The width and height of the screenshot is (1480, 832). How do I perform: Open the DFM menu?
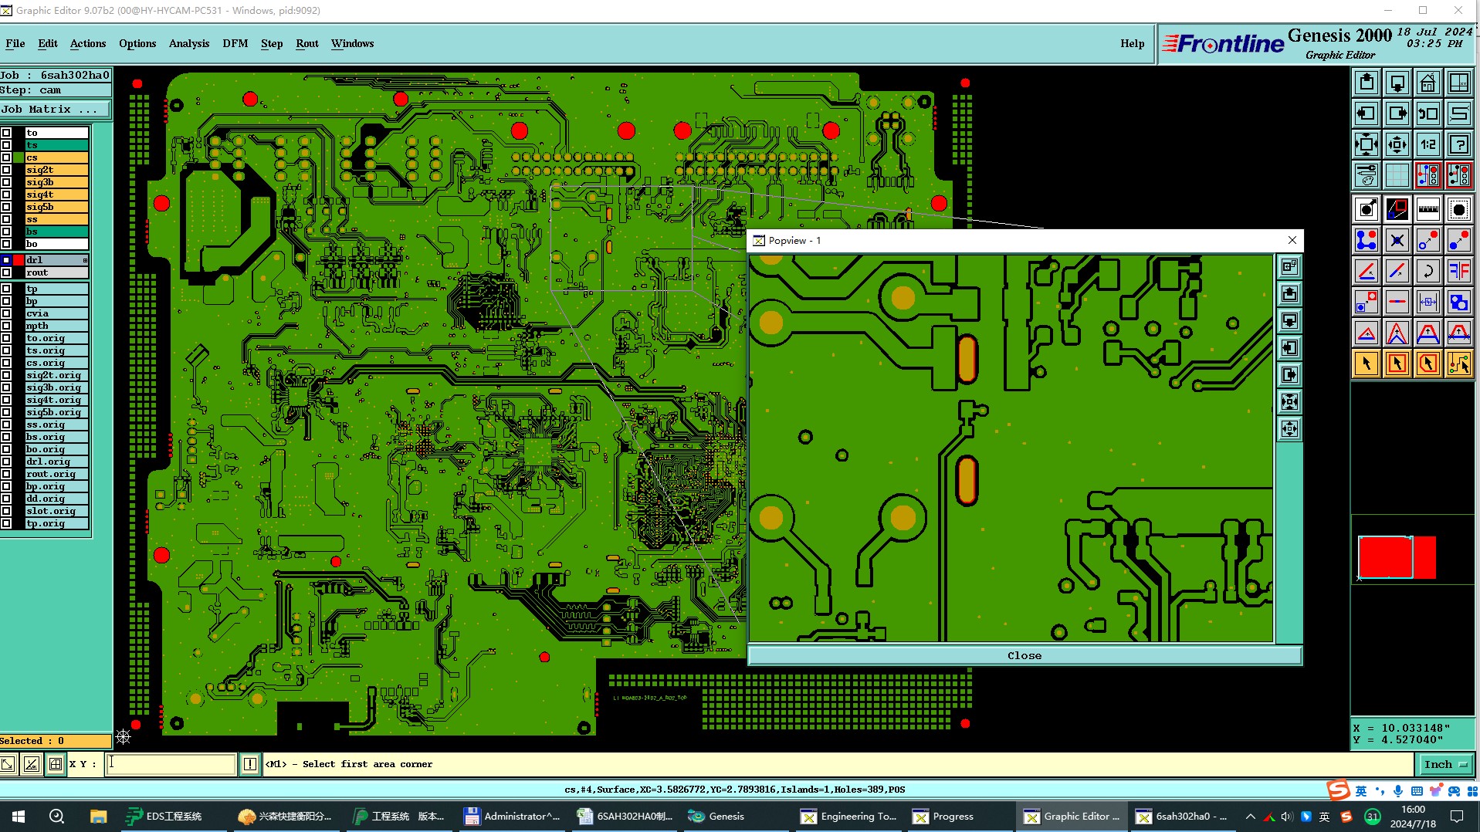click(235, 43)
